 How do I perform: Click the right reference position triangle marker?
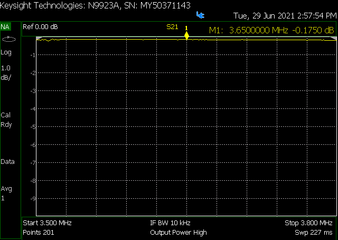point(333,38)
